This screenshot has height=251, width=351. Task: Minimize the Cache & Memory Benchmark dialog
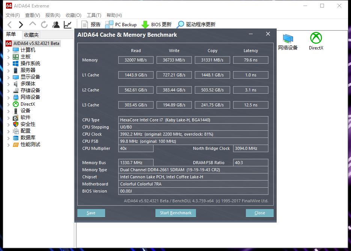click(x=251, y=34)
